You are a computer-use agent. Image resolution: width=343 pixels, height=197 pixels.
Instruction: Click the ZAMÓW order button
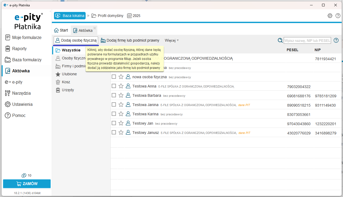[x=27, y=183]
